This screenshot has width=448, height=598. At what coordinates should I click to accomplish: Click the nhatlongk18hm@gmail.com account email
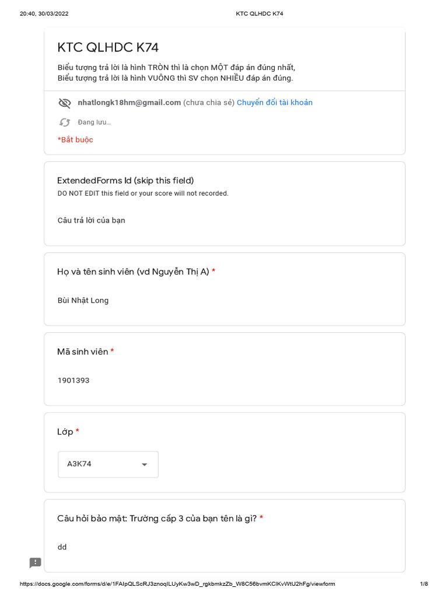(129, 103)
